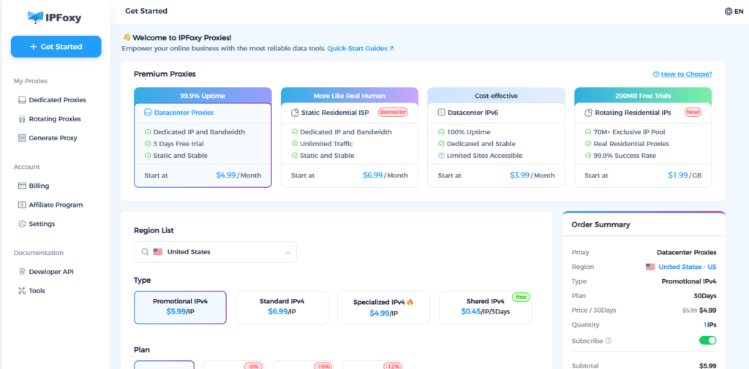Click the Tools sidebar icon
Image resolution: width=749 pixels, height=369 pixels.
pyautogui.click(x=22, y=291)
